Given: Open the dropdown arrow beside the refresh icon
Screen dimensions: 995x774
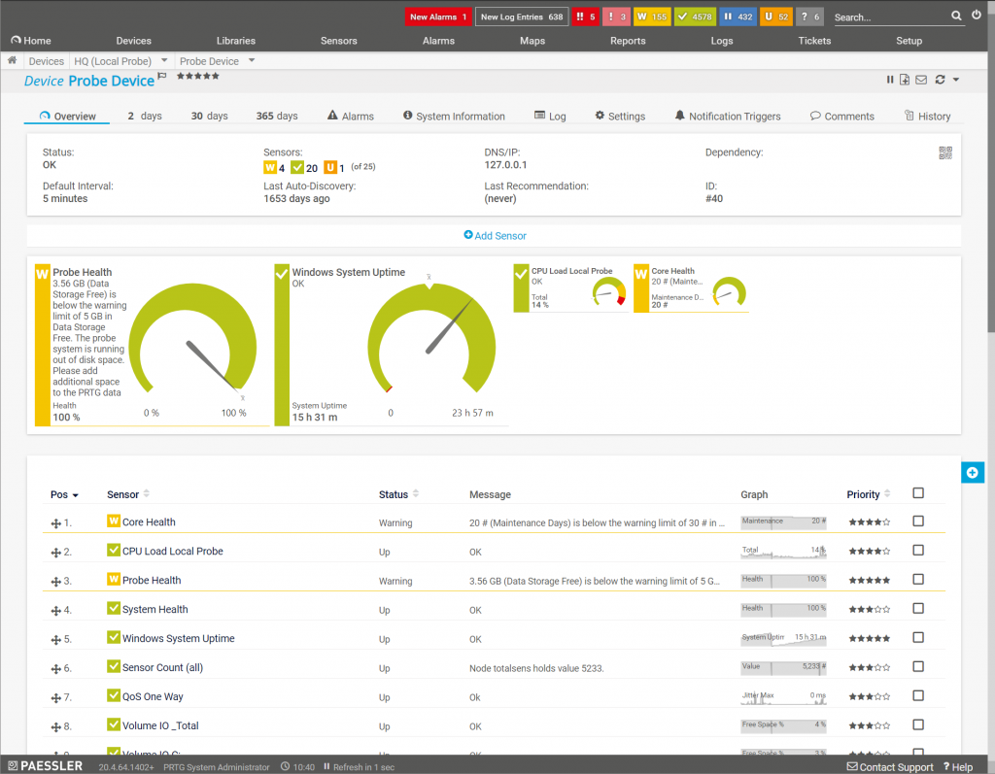Looking at the screenshot, I should (x=956, y=80).
